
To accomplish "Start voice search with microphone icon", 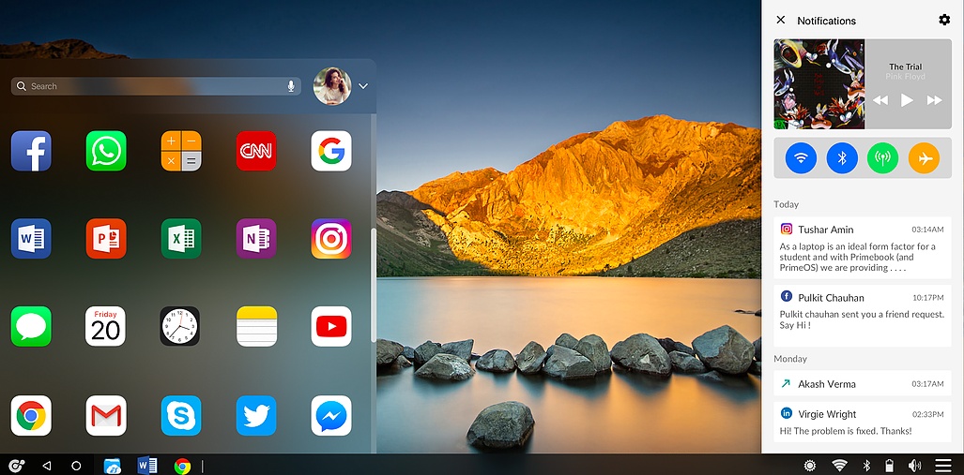I will click(291, 86).
